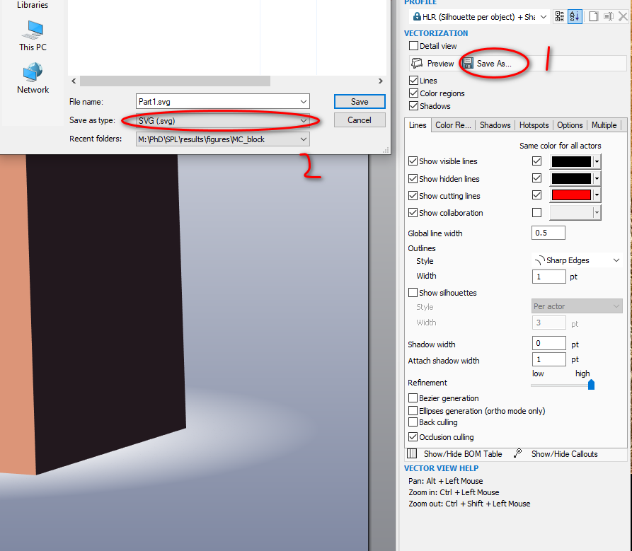Screen dimensions: 632x551
Task: Switch to the Shadows tab
Action: [x=495, y=125]
